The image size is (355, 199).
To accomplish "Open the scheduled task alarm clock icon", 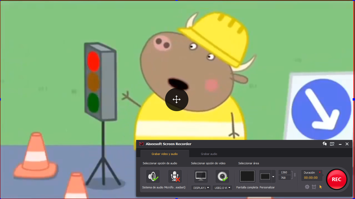I will tap(314, 187).
